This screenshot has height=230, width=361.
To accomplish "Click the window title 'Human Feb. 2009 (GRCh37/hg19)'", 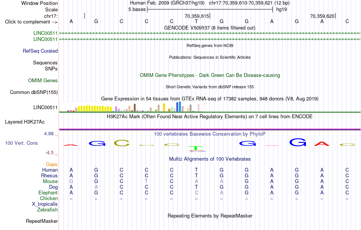I will pos(167,3).
